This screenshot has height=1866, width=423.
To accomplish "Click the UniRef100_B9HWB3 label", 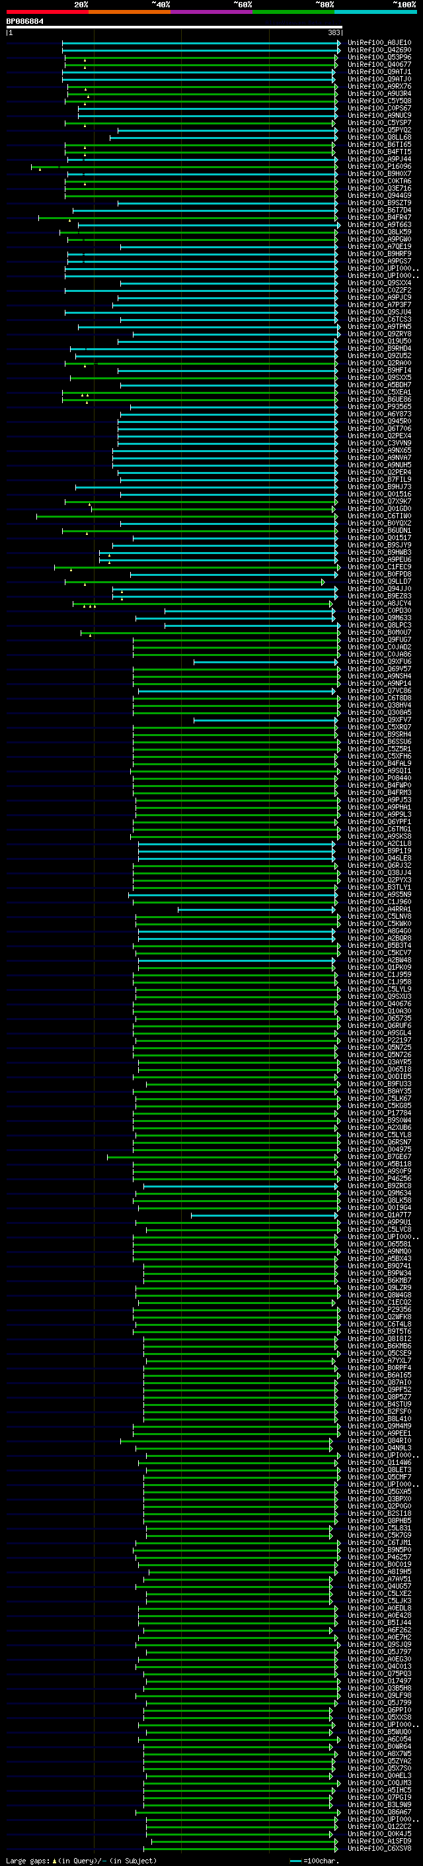I will [379, 553].
